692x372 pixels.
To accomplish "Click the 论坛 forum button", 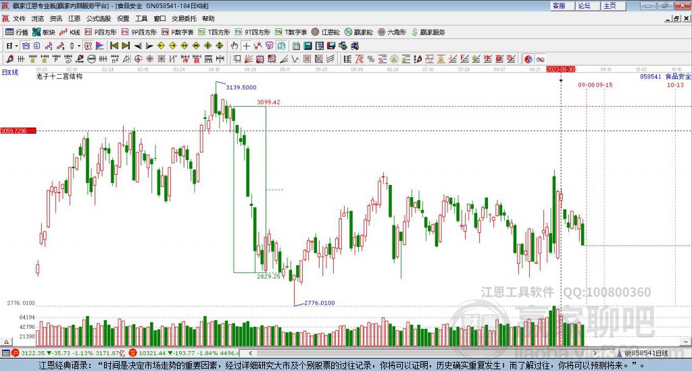I will pos(587,5).
